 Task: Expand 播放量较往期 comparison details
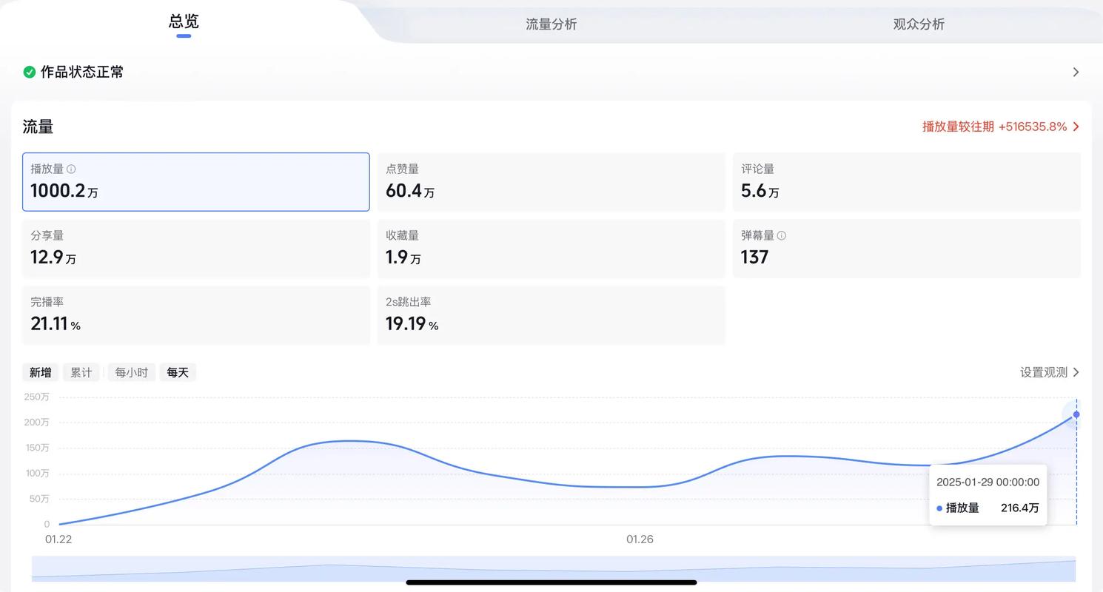tap(999, 126)
